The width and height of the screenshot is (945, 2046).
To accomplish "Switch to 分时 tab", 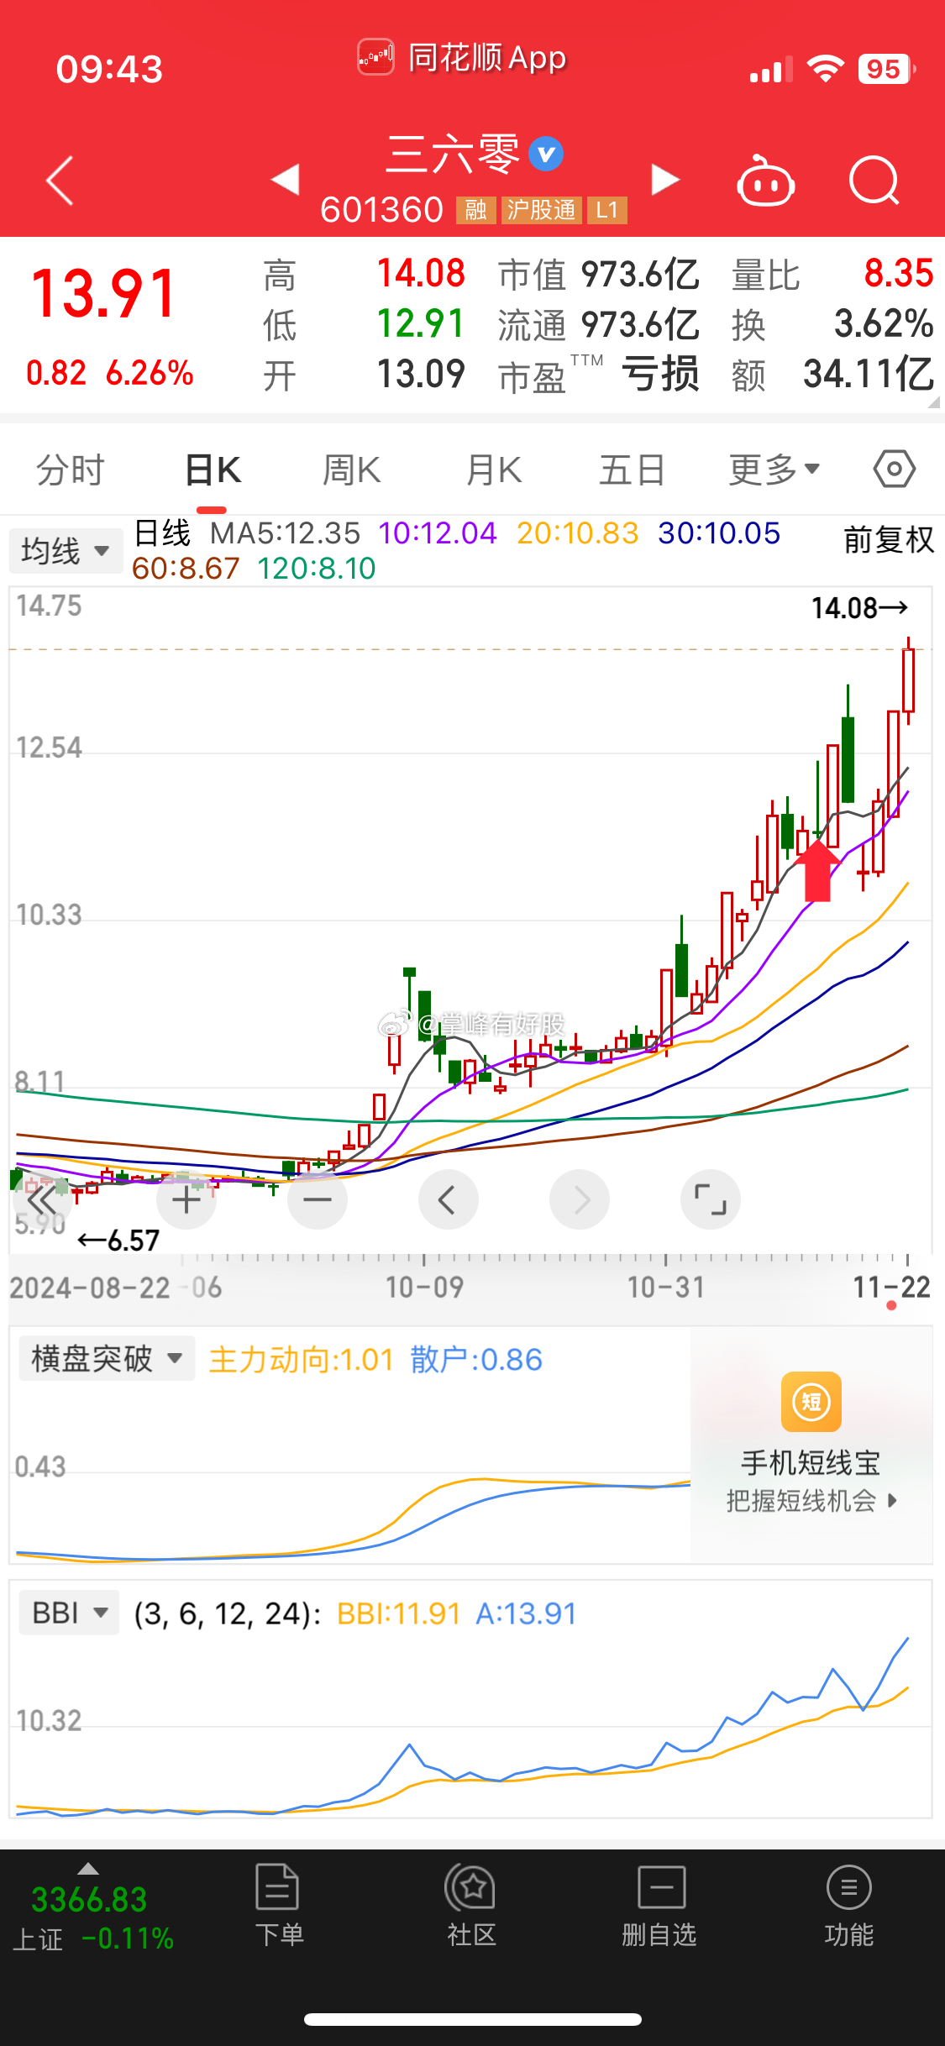I will point(71,470).
